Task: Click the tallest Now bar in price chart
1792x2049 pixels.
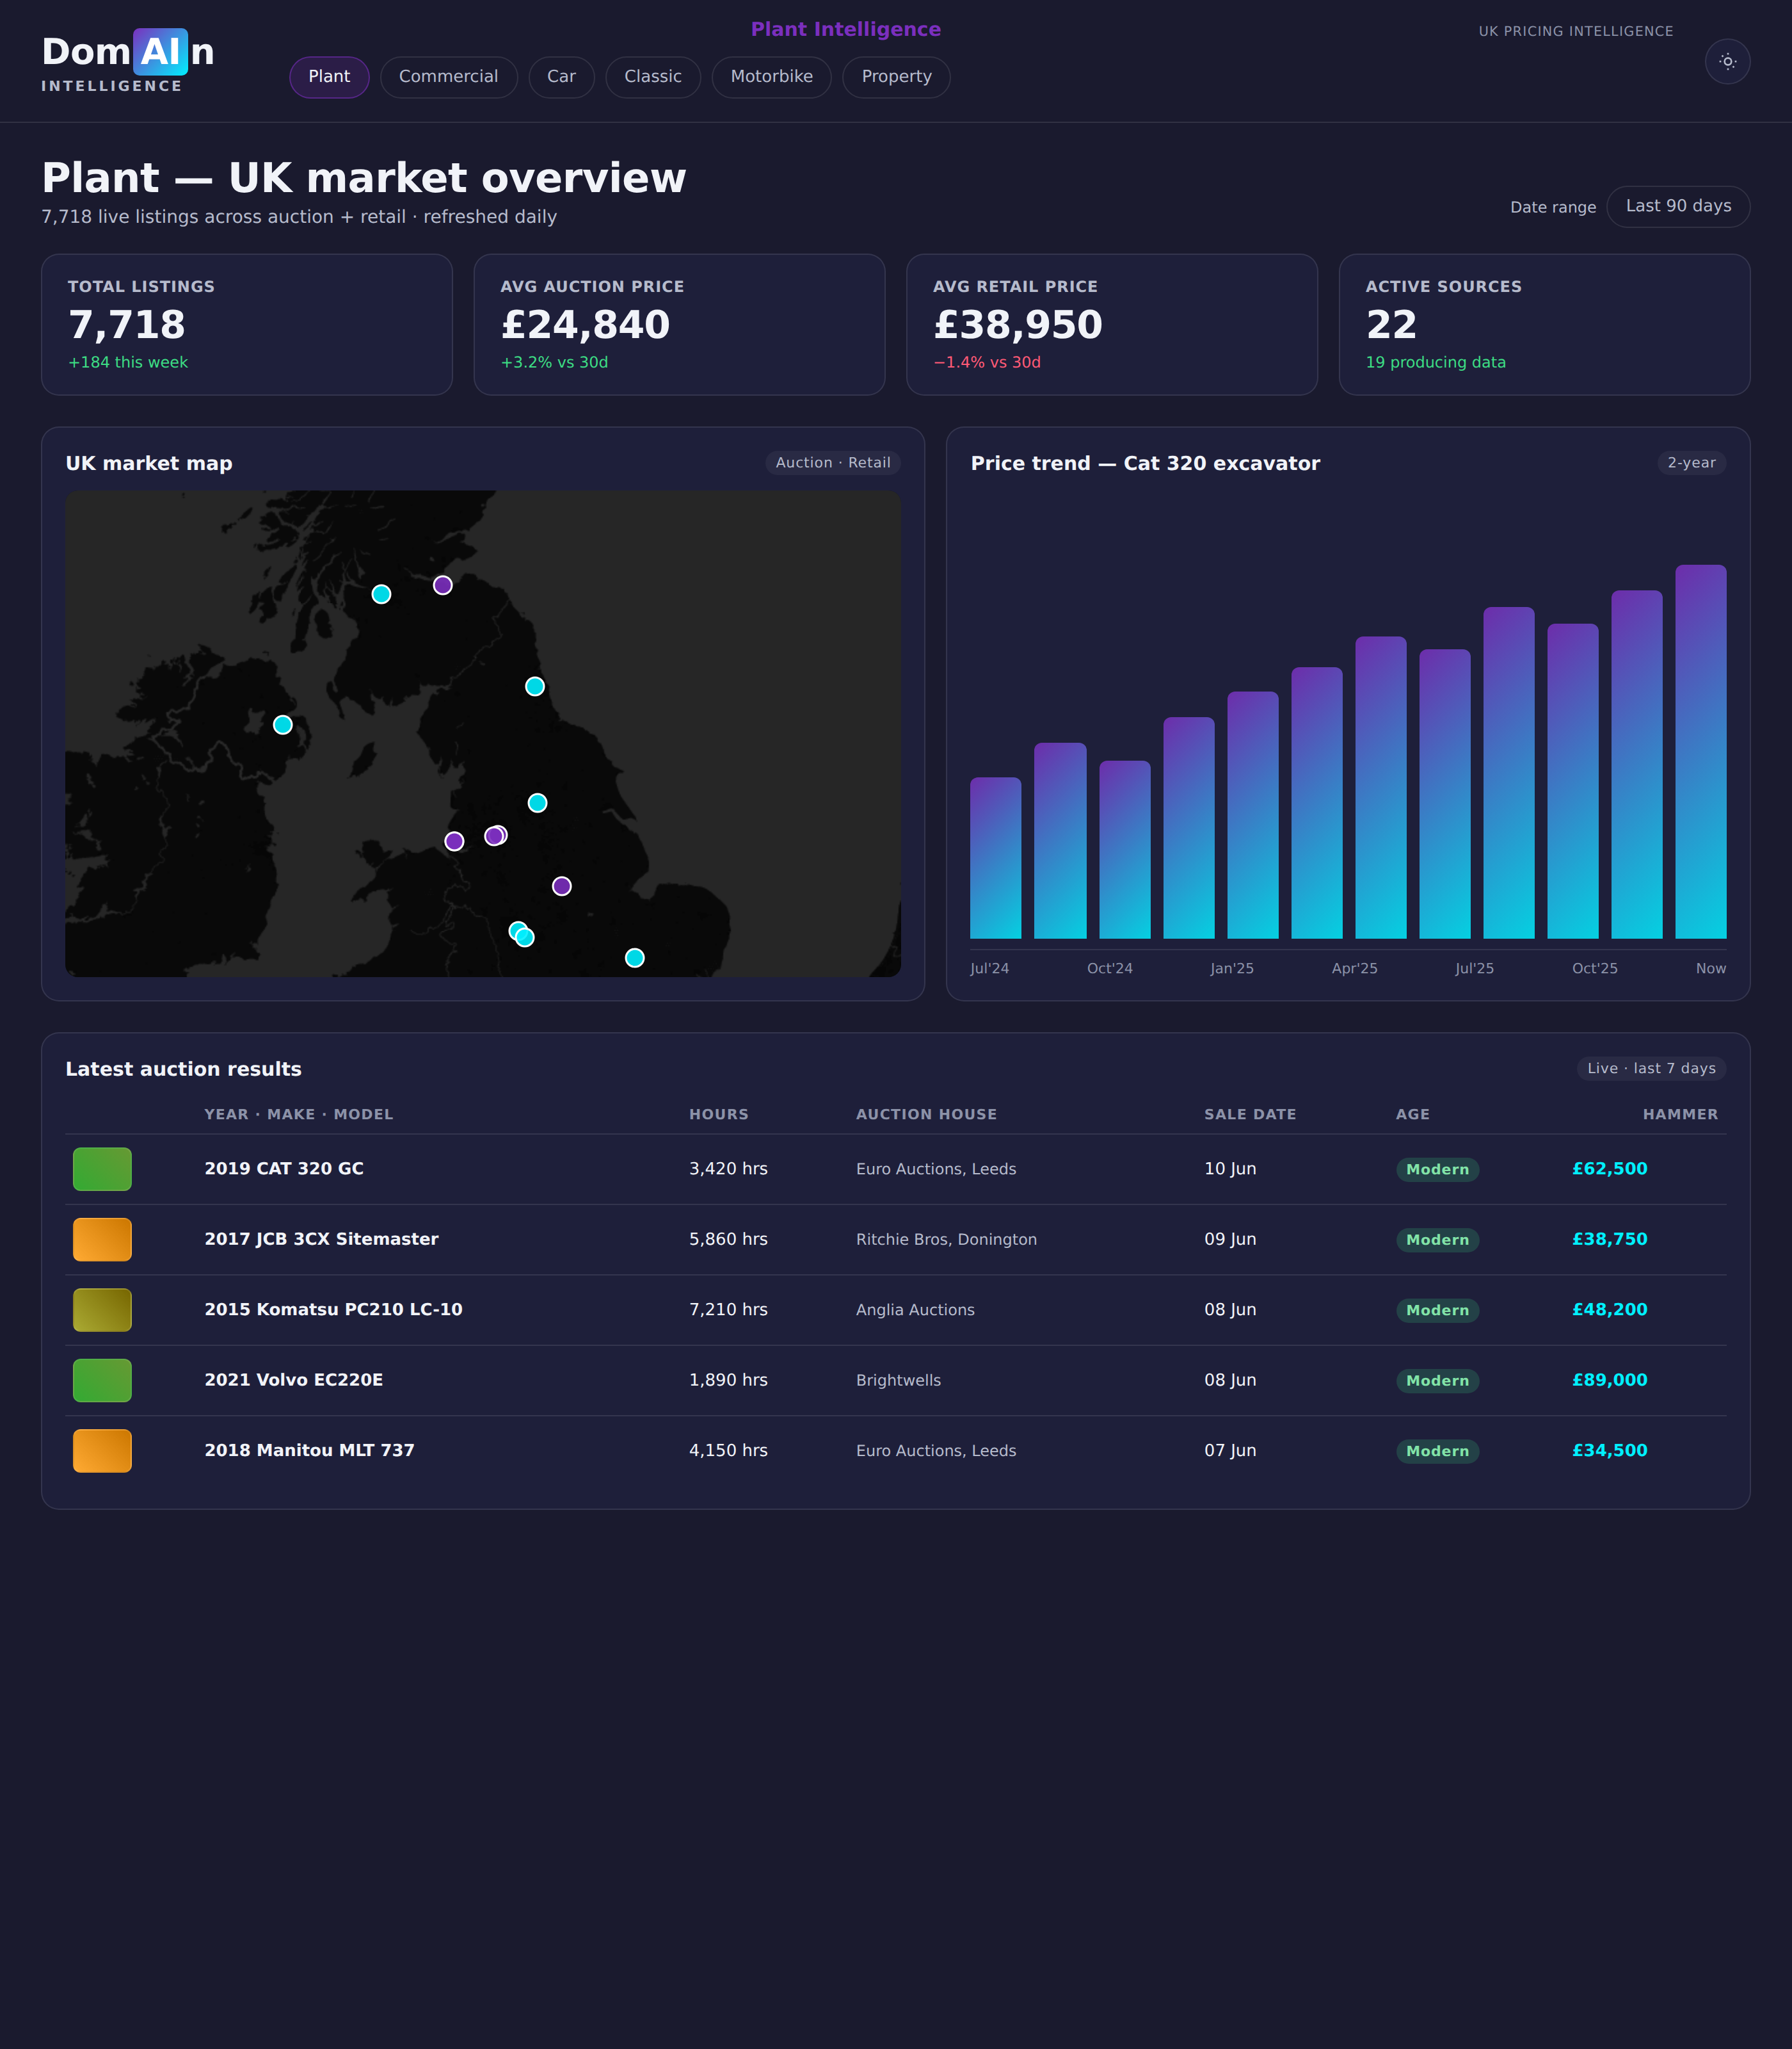Action: 1700,751
